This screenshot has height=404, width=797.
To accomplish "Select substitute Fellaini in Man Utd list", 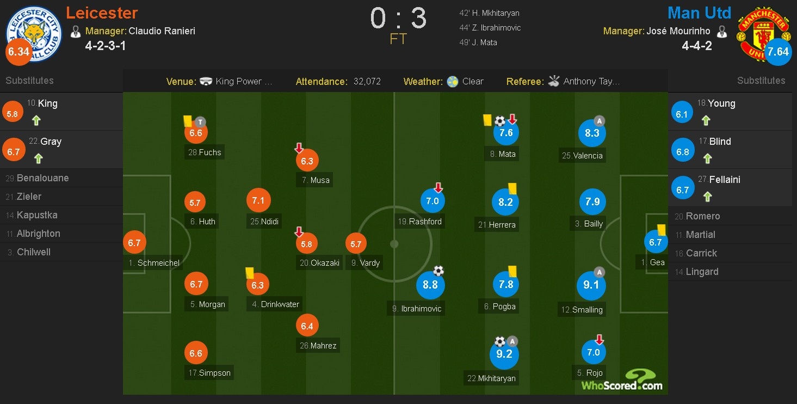I will pyautogui.click(x=724, y=180).
